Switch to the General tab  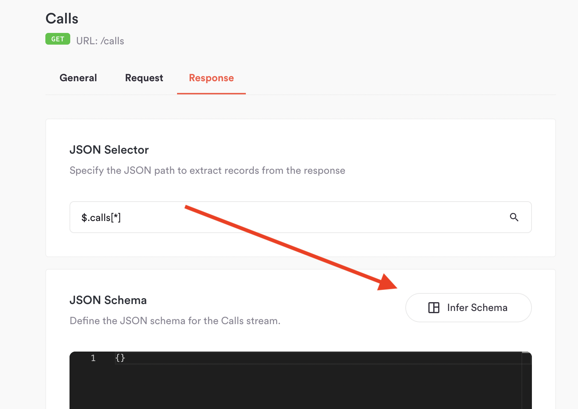coord(78,78)
